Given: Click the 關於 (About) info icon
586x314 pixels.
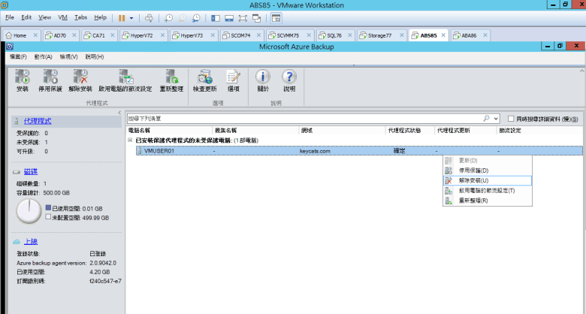Looking at the screenshot, I should pos(262,76).
